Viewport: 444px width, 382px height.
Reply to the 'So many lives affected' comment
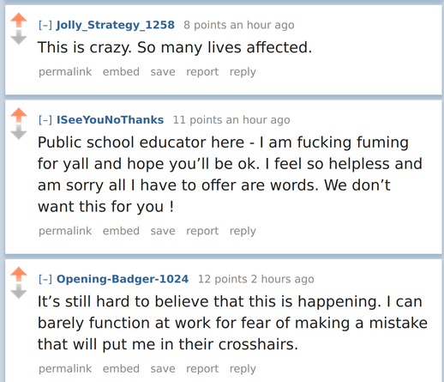pyautogui.click(x=243, y=72)
